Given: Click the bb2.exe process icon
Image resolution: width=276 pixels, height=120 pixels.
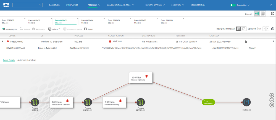Looking at the screenshot, I should tap(35, 102).
